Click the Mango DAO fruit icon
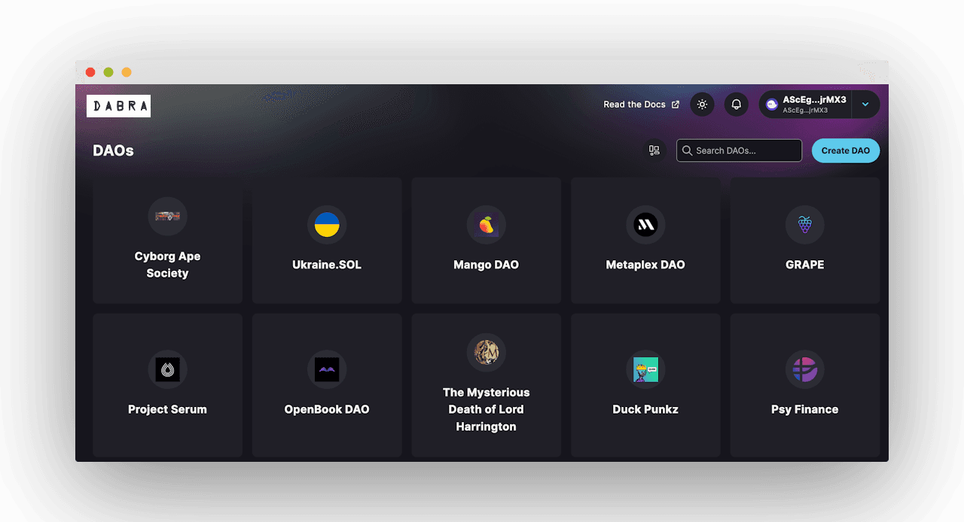Viewport: 964px width, 522px height. [x=486, y=224]
